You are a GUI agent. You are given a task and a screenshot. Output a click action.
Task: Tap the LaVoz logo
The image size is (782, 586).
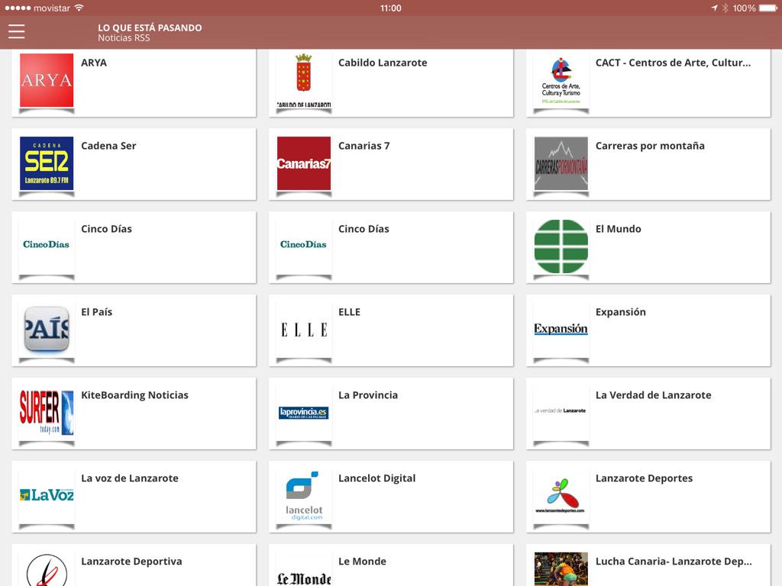pos(47,494)
